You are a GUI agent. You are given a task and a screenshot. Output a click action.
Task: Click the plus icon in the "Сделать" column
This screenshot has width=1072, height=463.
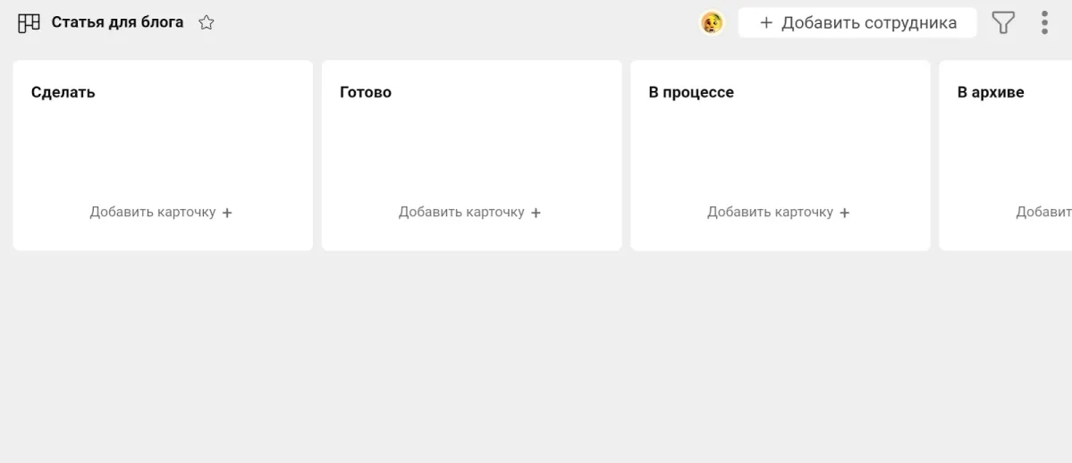tap(227, 213)
